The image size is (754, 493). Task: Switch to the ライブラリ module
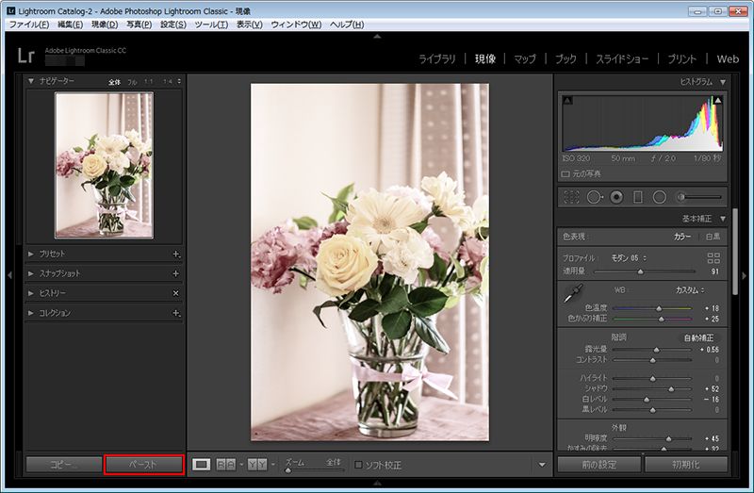436,58
